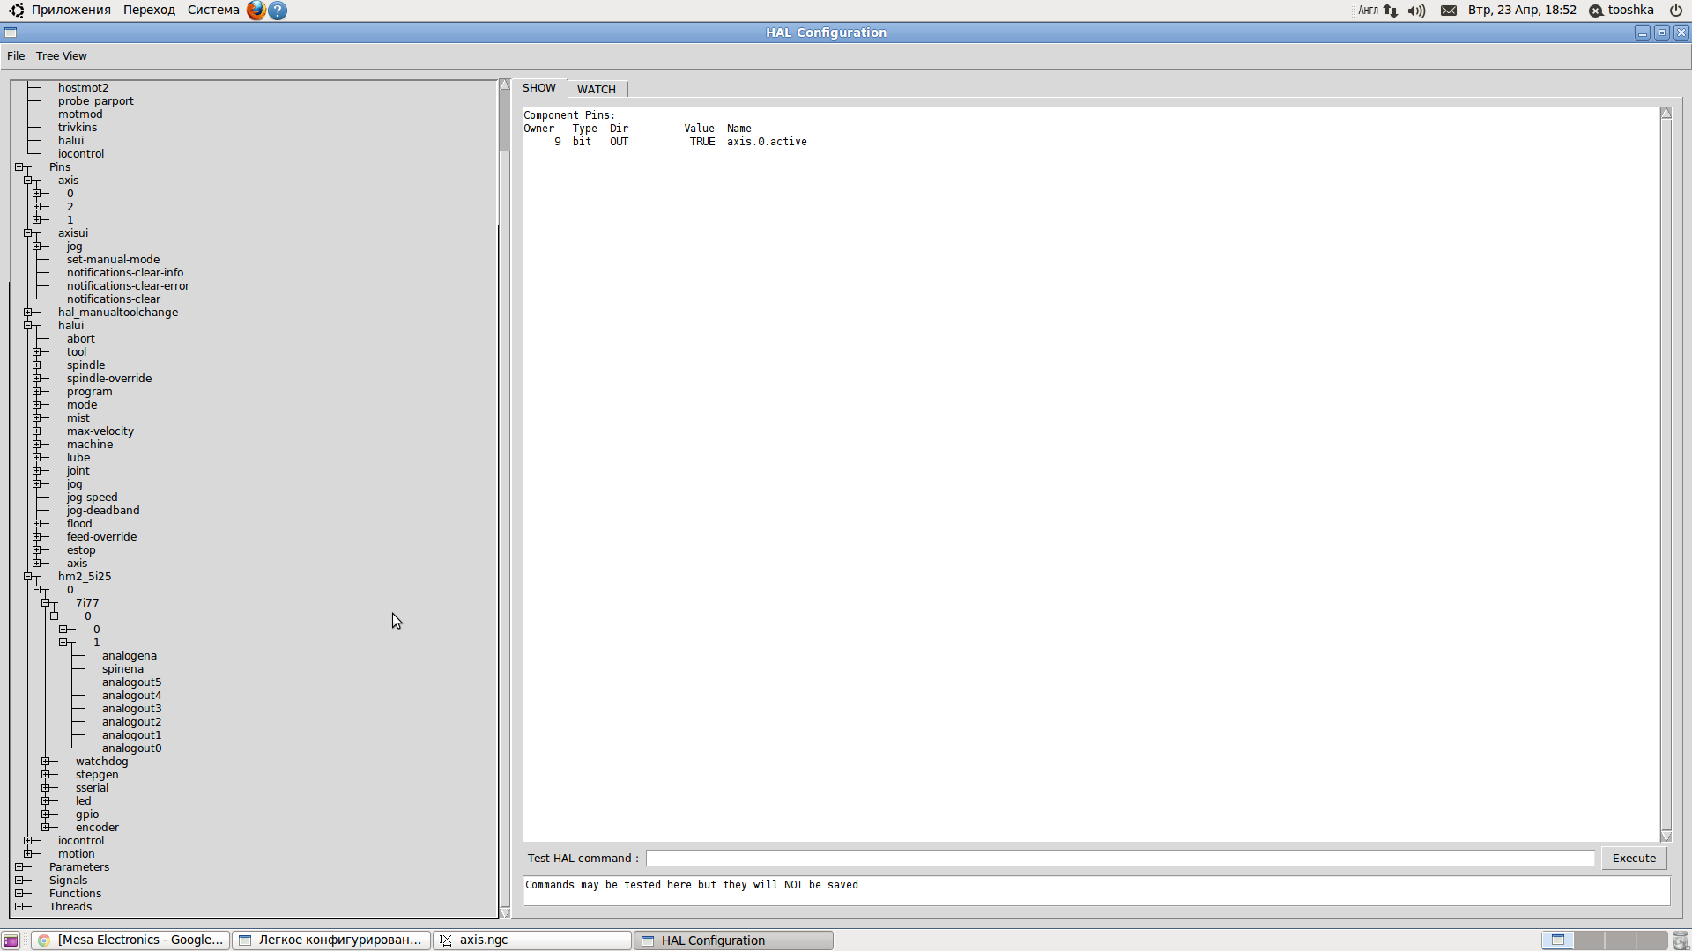Open the trash icon in bottom panel
The height and width of the screenshot is (951, 1692).
(1680, 940)
